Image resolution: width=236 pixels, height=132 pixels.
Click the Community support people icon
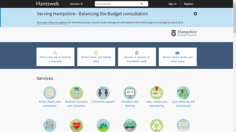pos(103,93)
